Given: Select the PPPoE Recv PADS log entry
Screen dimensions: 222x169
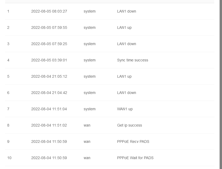Looking at the screenshot, I should [x=133, y=142].
